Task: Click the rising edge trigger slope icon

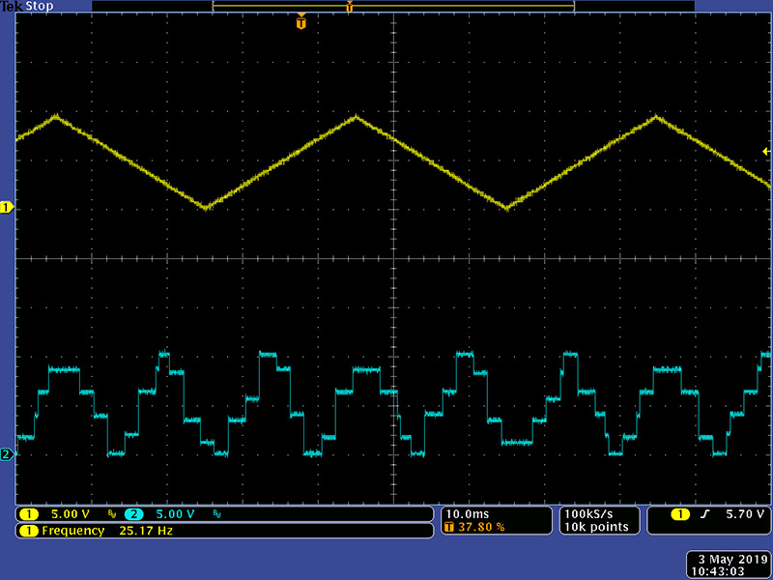Action: point(704,514)
